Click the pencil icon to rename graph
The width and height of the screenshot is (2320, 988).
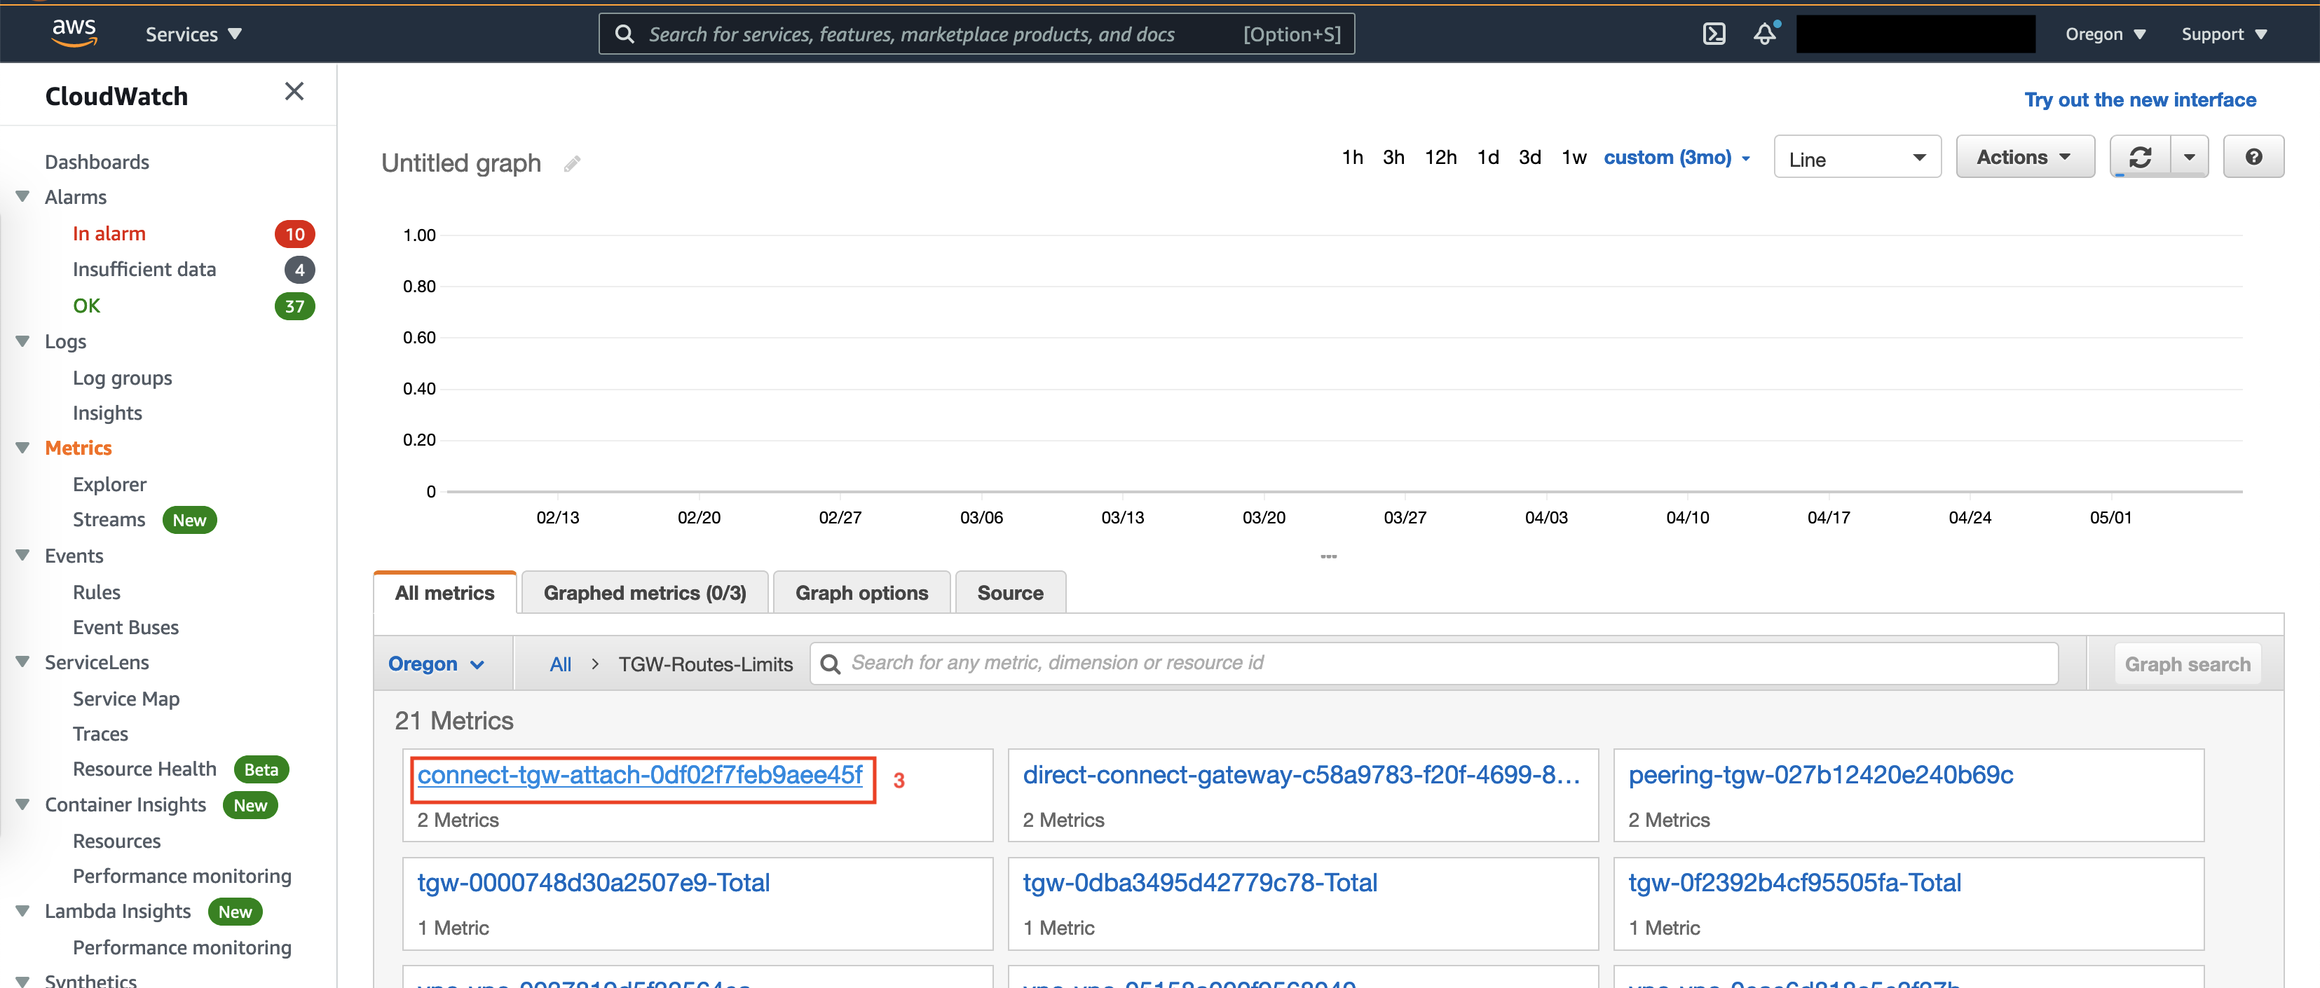(572, 164)
